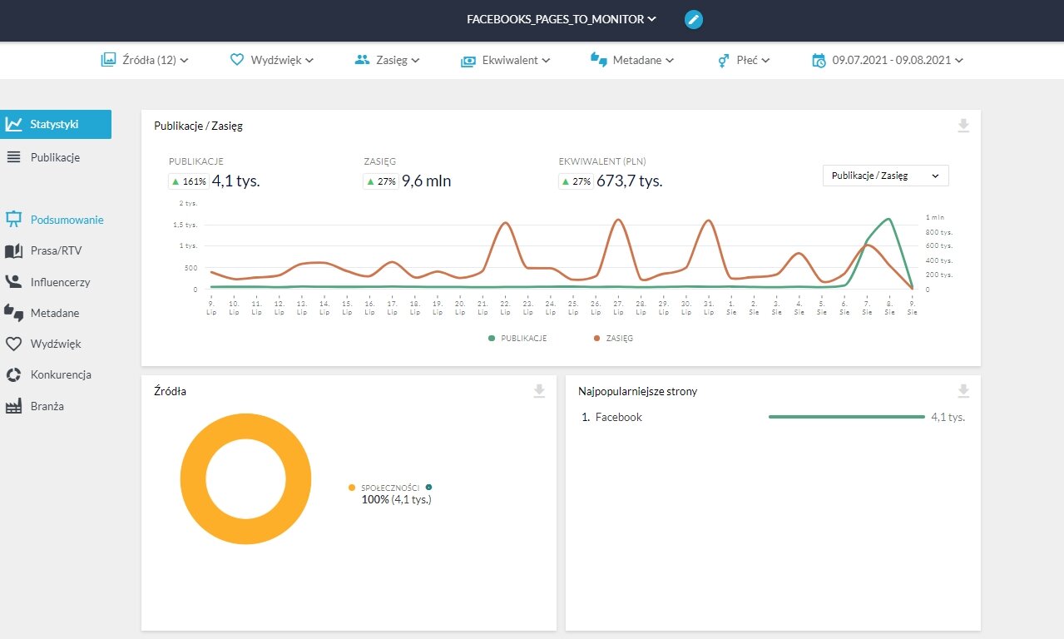1064x639 pixels.
Task: Click the calendar icon beside the date range
Action: tap(819, 60)
